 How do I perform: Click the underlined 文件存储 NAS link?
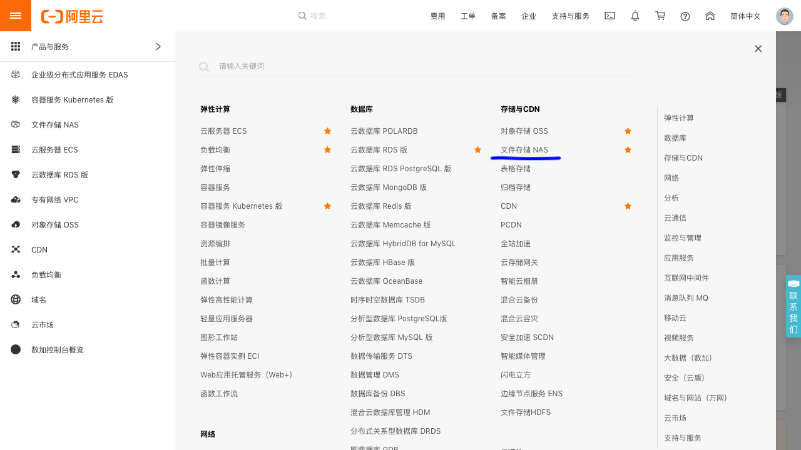point(524,150)
